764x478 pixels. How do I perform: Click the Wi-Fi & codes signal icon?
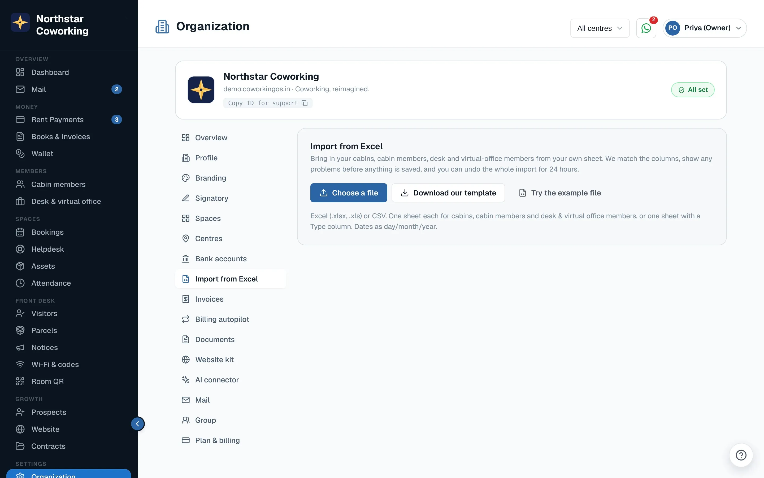(x=20, y=365)
